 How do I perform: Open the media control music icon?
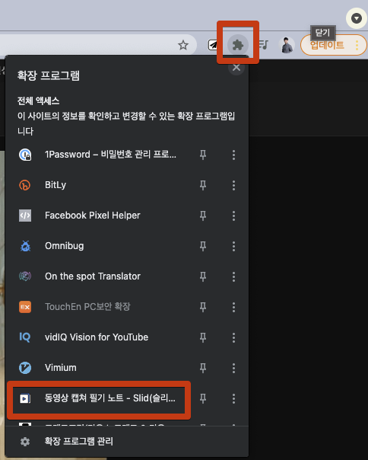(x=263, y=45)
